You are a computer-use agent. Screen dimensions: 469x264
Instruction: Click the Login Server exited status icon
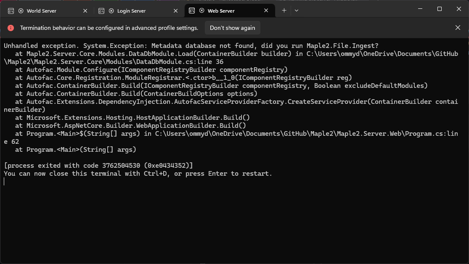click(x=111, y=11)
